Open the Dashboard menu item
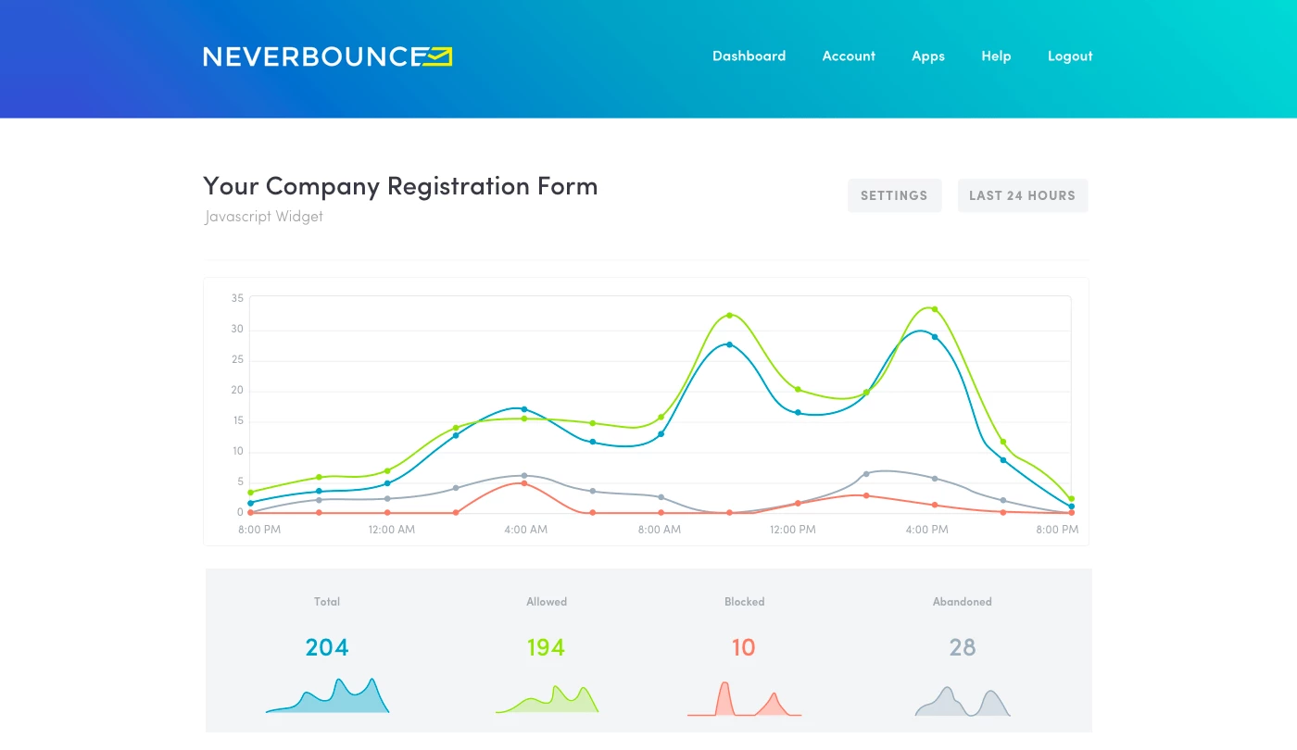The height and width of the screenshot is (750, 1297). 749,56
